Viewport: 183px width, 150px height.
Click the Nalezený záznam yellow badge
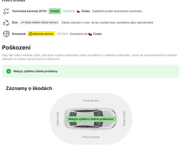tap(41, 34)
